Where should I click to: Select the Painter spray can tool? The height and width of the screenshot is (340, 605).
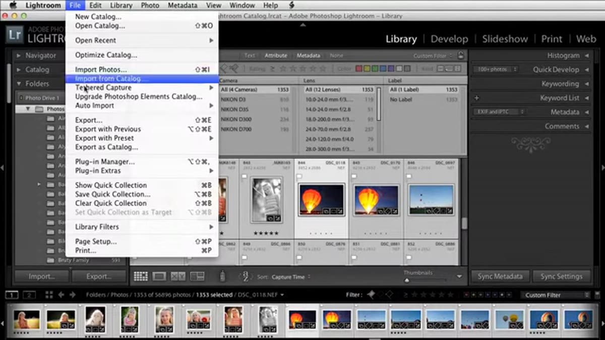pyautogui.click(x=222, y=276)
